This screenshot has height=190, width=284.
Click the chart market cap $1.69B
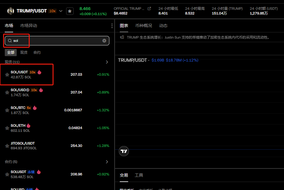tap(158, 60)
